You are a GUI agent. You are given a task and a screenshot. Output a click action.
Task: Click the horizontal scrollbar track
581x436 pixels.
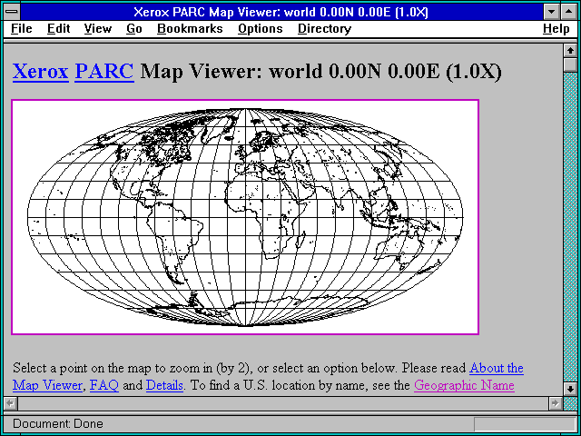(x=282, y=403)
